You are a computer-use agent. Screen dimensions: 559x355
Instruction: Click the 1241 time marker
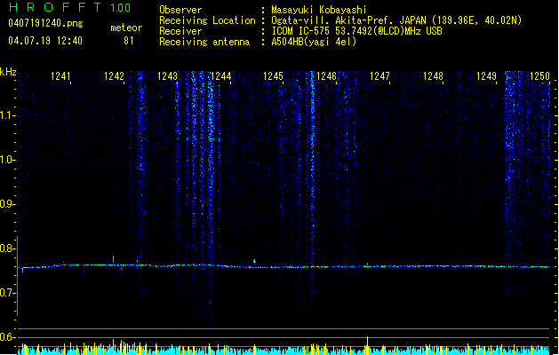tap(60, 76)
